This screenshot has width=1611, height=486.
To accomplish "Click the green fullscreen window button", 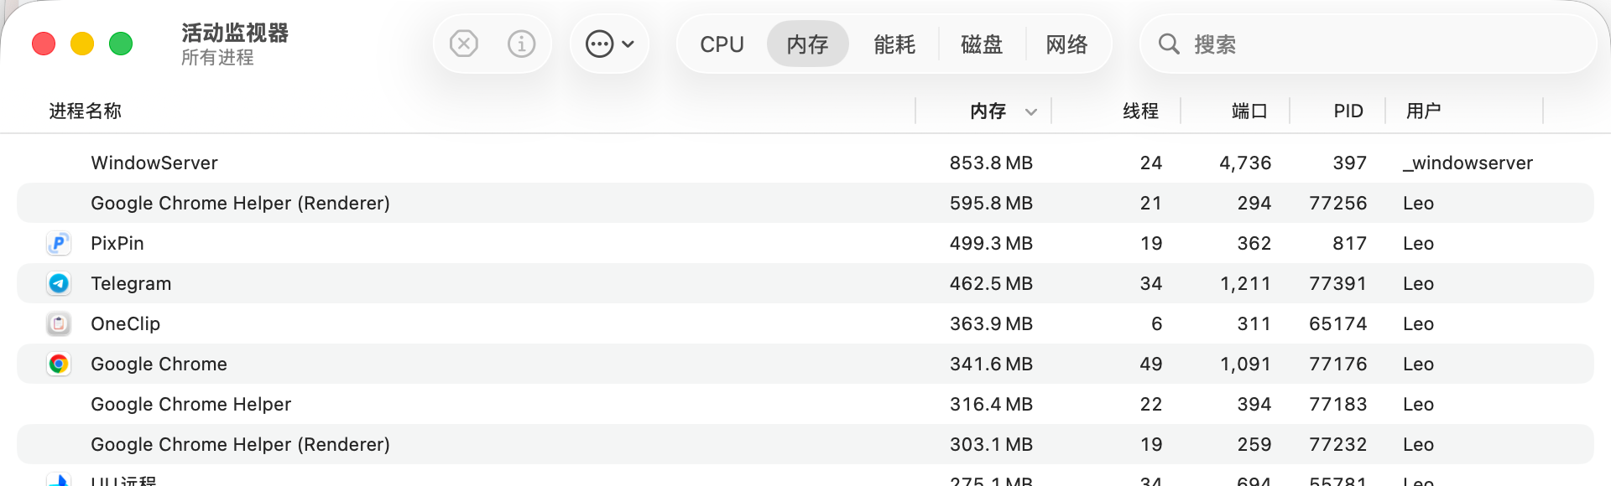I will coord(121,44).
